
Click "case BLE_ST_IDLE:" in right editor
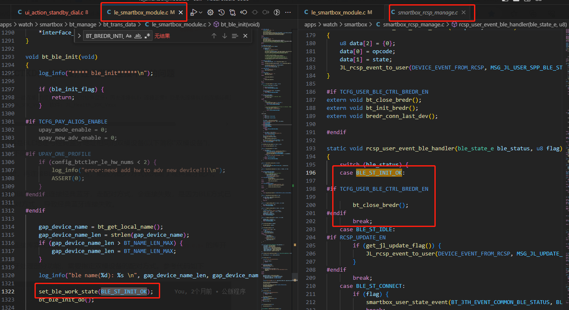click(368, 229)
